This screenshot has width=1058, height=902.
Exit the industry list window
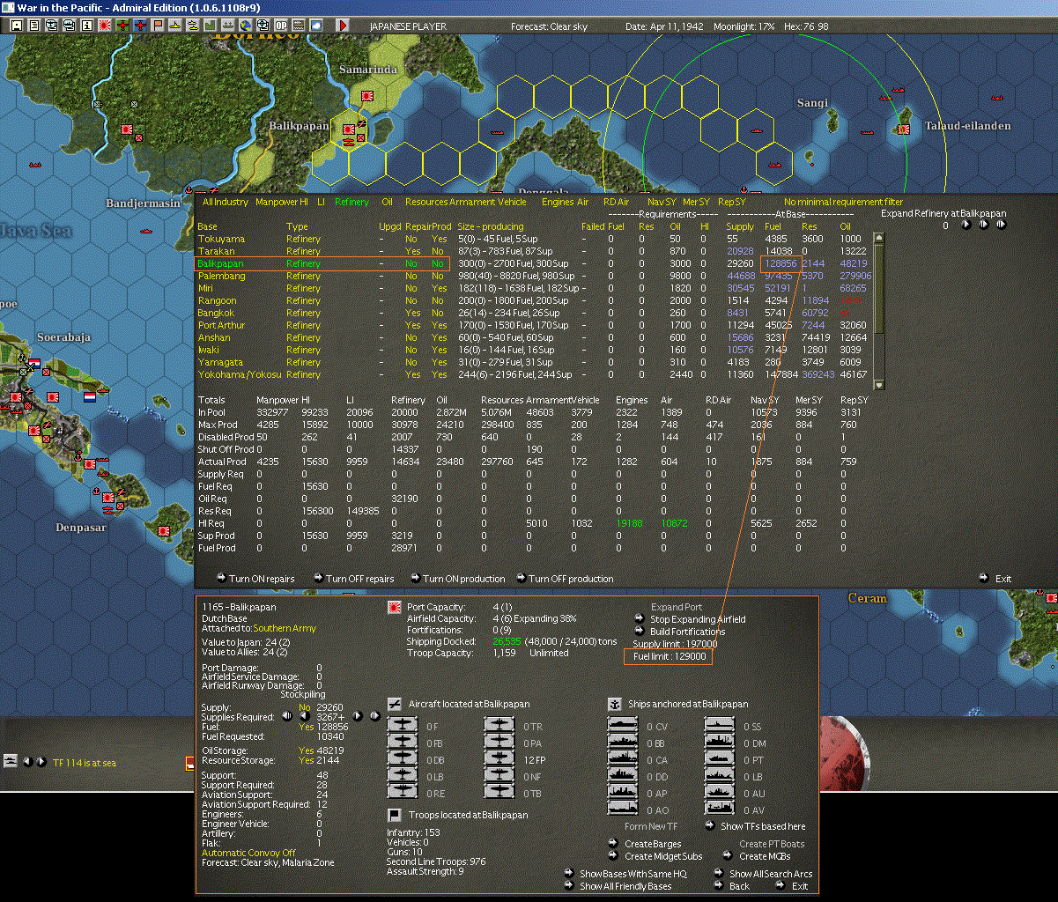[x=995, y=579]
